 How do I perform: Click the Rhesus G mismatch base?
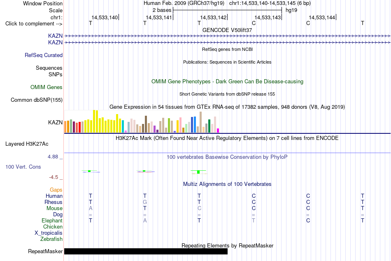click(x=145, y=202)
